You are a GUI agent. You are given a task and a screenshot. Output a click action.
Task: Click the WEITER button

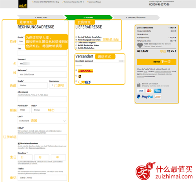pyautogui.click(x=157, y=62)
